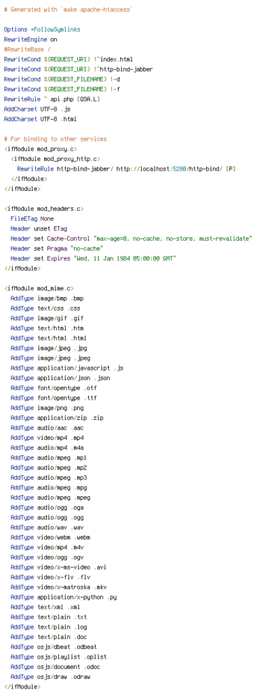Click 'AddType audio/mpeg .mp3' line

(48, 477)
